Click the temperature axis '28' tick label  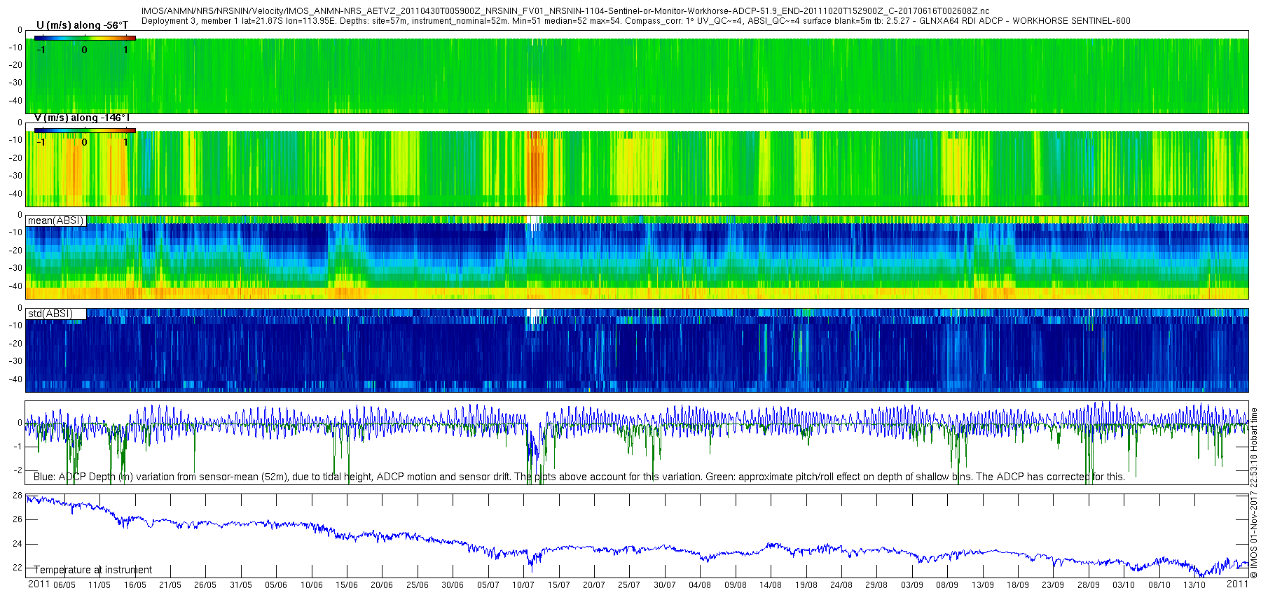click(x=18, y=496)
